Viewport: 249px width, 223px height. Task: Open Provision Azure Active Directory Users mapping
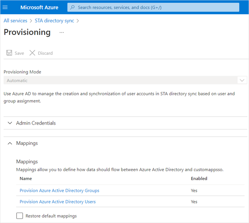pyautogui.click(x=58, y=202)
